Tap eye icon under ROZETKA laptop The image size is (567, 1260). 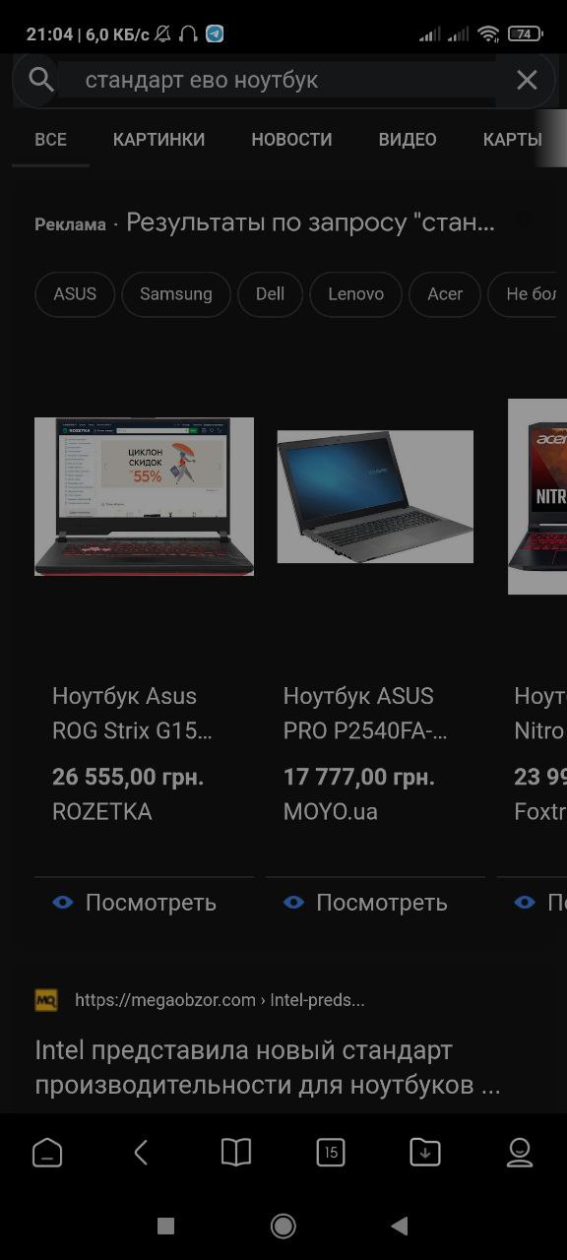[x=63, y=902]
